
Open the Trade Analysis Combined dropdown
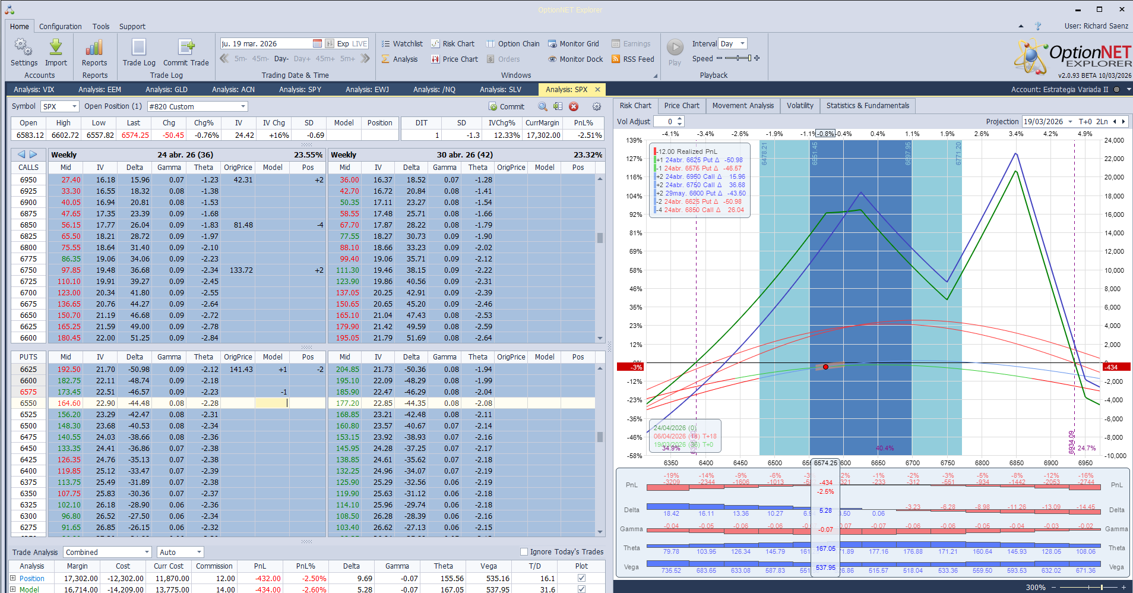click(x=147, y=552)
